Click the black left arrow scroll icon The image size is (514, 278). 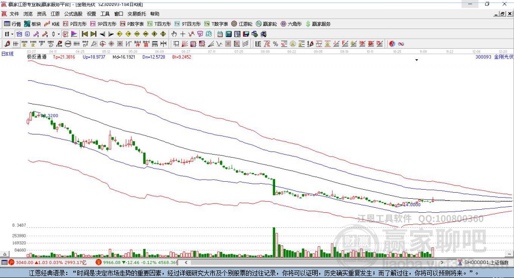pos(102,34)
